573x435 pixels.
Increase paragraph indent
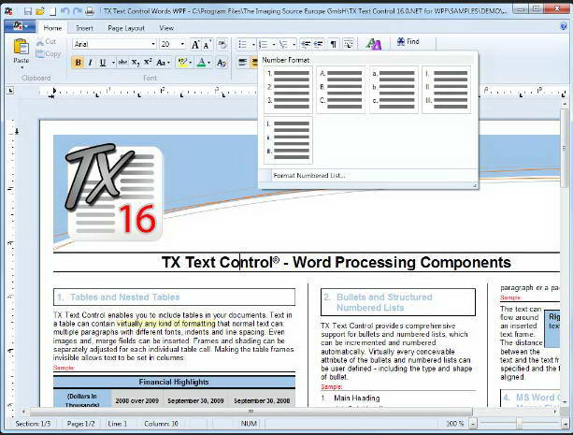(x=319, y=45)
